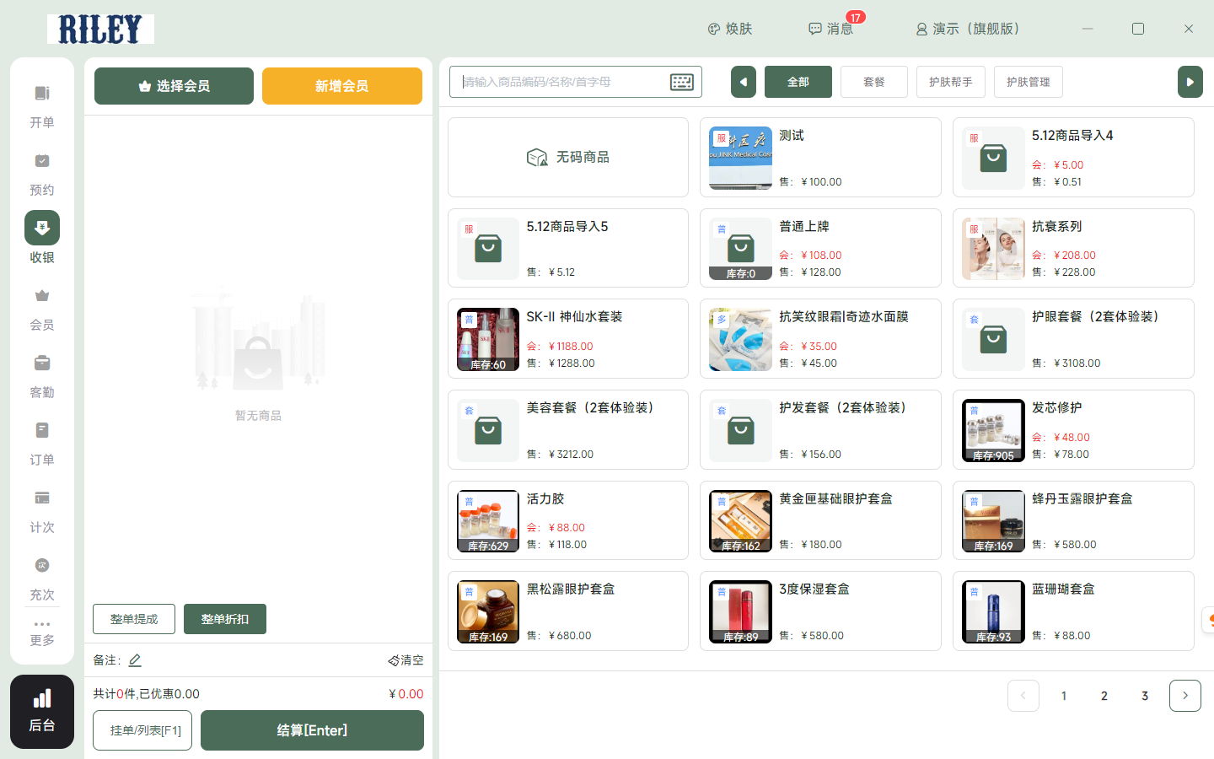Viewport: 1214px width, 759px height.
Task: Open 消息 messages with 17 badge
Action: (x=831, y=29)
